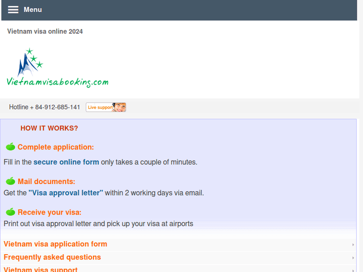The width and height of the screenshot is (363, 272).
Task: Click green apple icon beside Complete application
Action: point(10,147)
